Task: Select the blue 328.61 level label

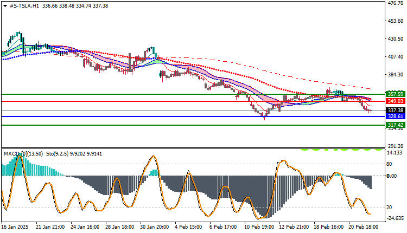Action: [x=396, y=116]
